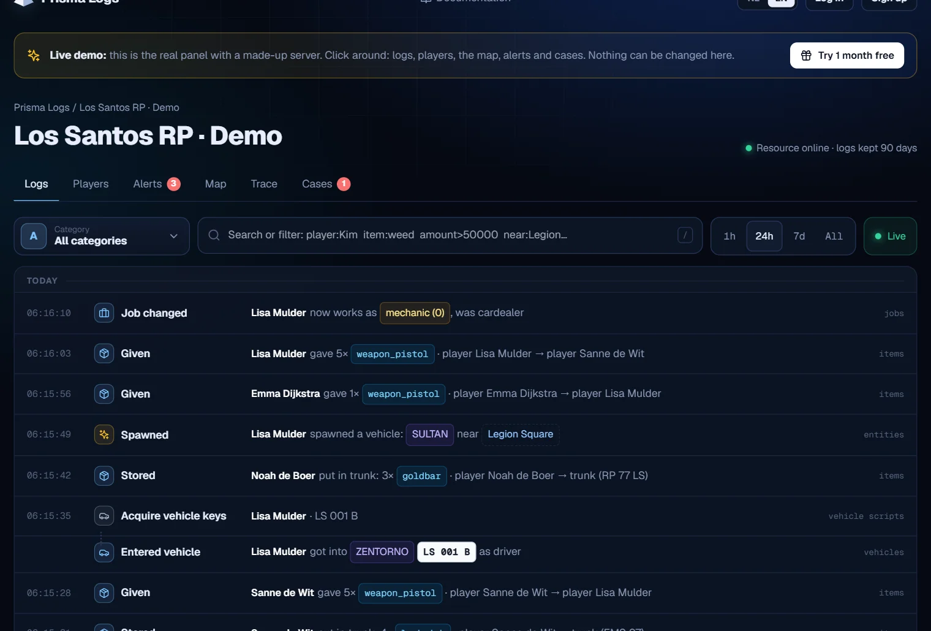Follow the Prisma Logs breadcrumb link
The width and height of the screenshot is (931, 631).
(x=42, y=107)
